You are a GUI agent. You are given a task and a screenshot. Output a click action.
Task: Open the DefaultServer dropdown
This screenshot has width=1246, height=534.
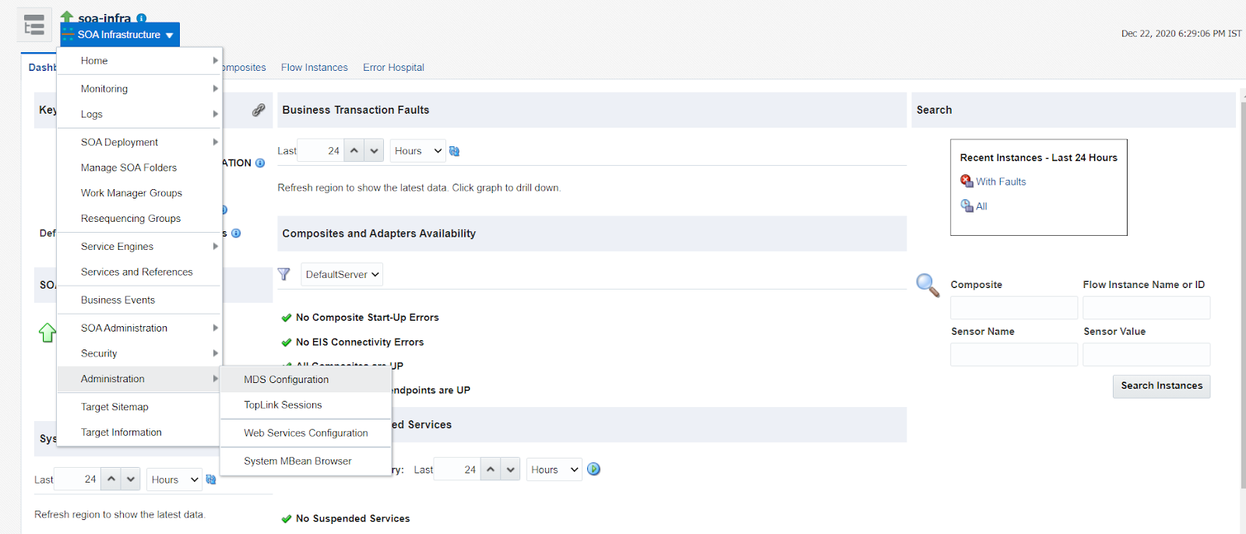point(342,275)
